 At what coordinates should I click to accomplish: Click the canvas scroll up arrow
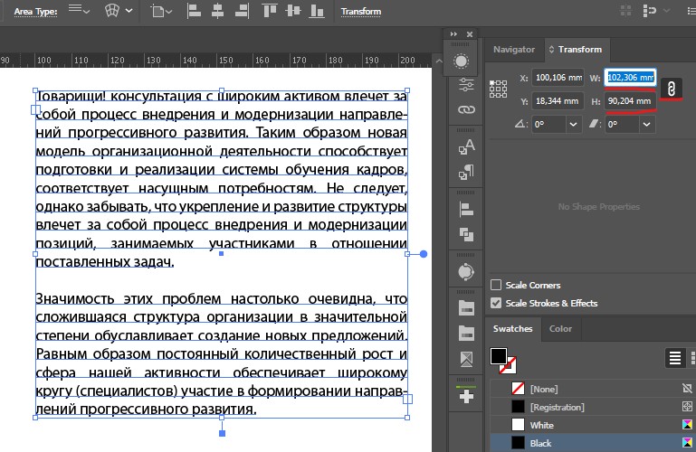(439, 61)
